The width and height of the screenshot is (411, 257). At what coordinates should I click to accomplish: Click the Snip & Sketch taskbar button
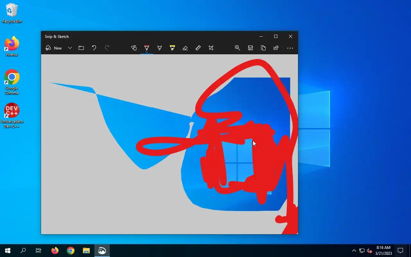pos(102,251)
